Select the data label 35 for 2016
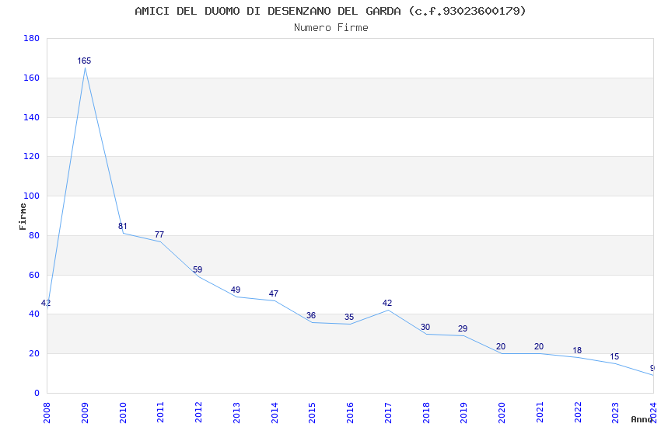This screenshot has width=661, height=427. point(349,317)
